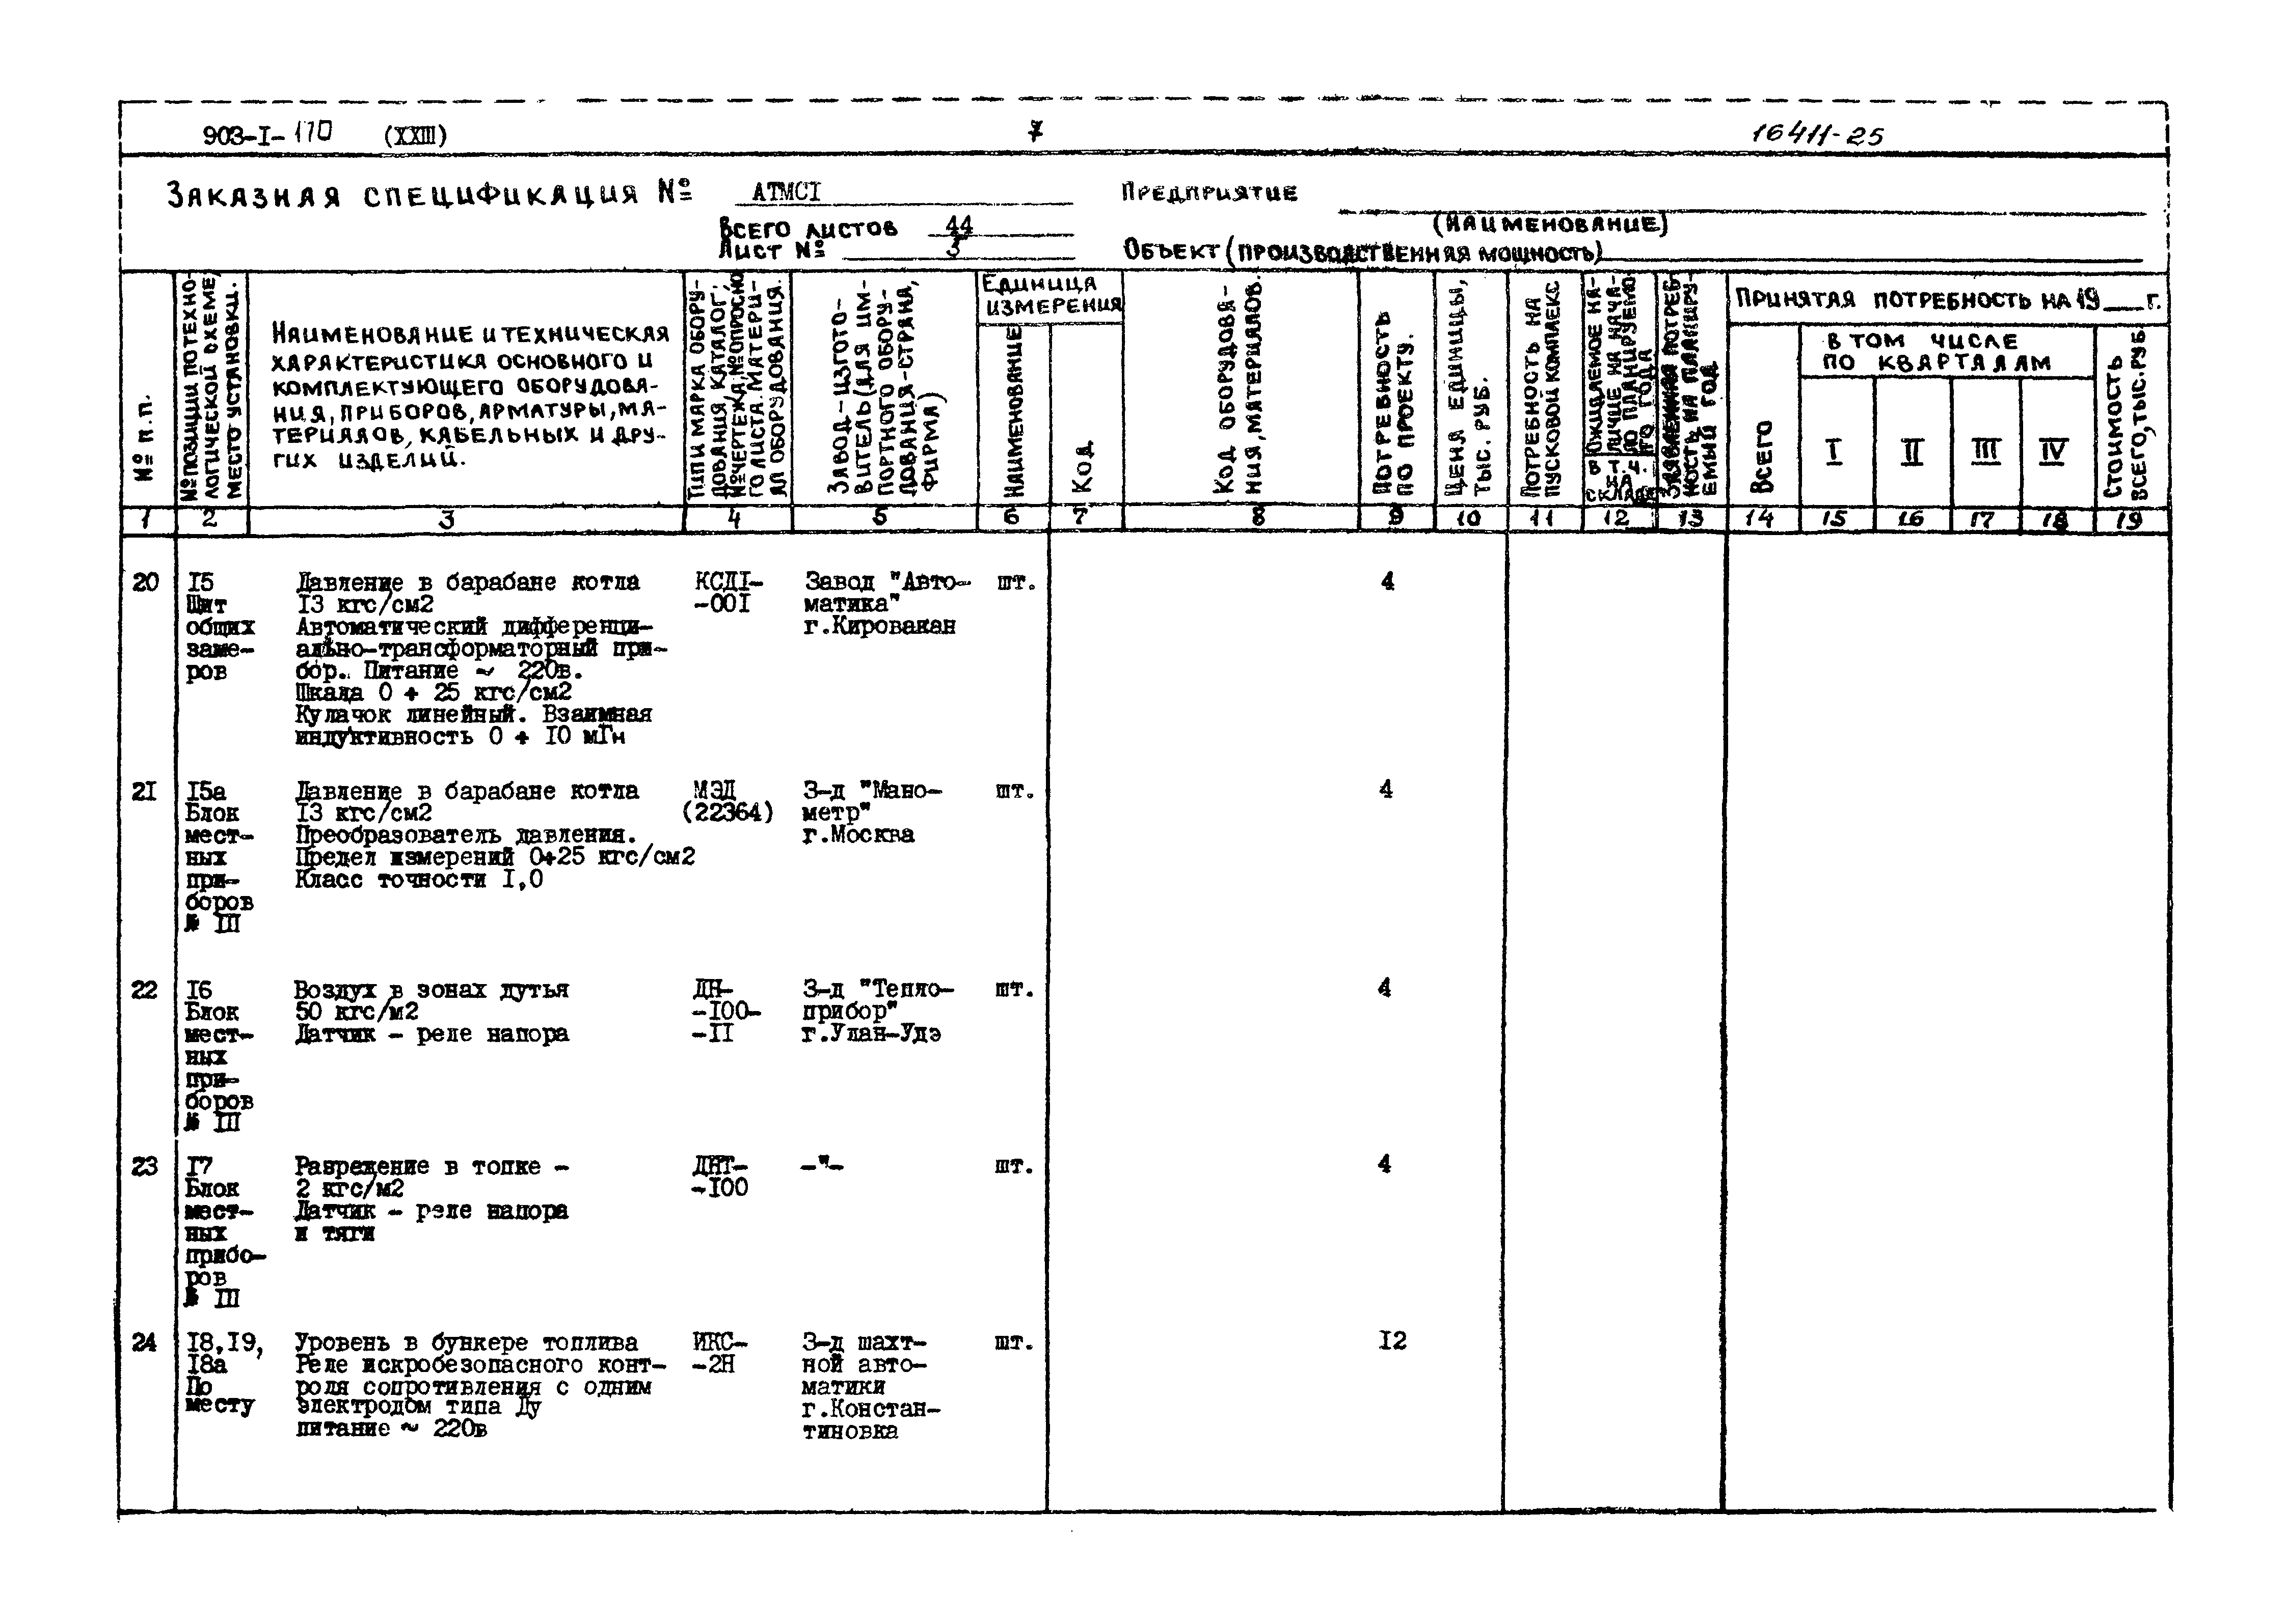
Task: Click the Предприятие label
Action: (x=1208, y=192)
